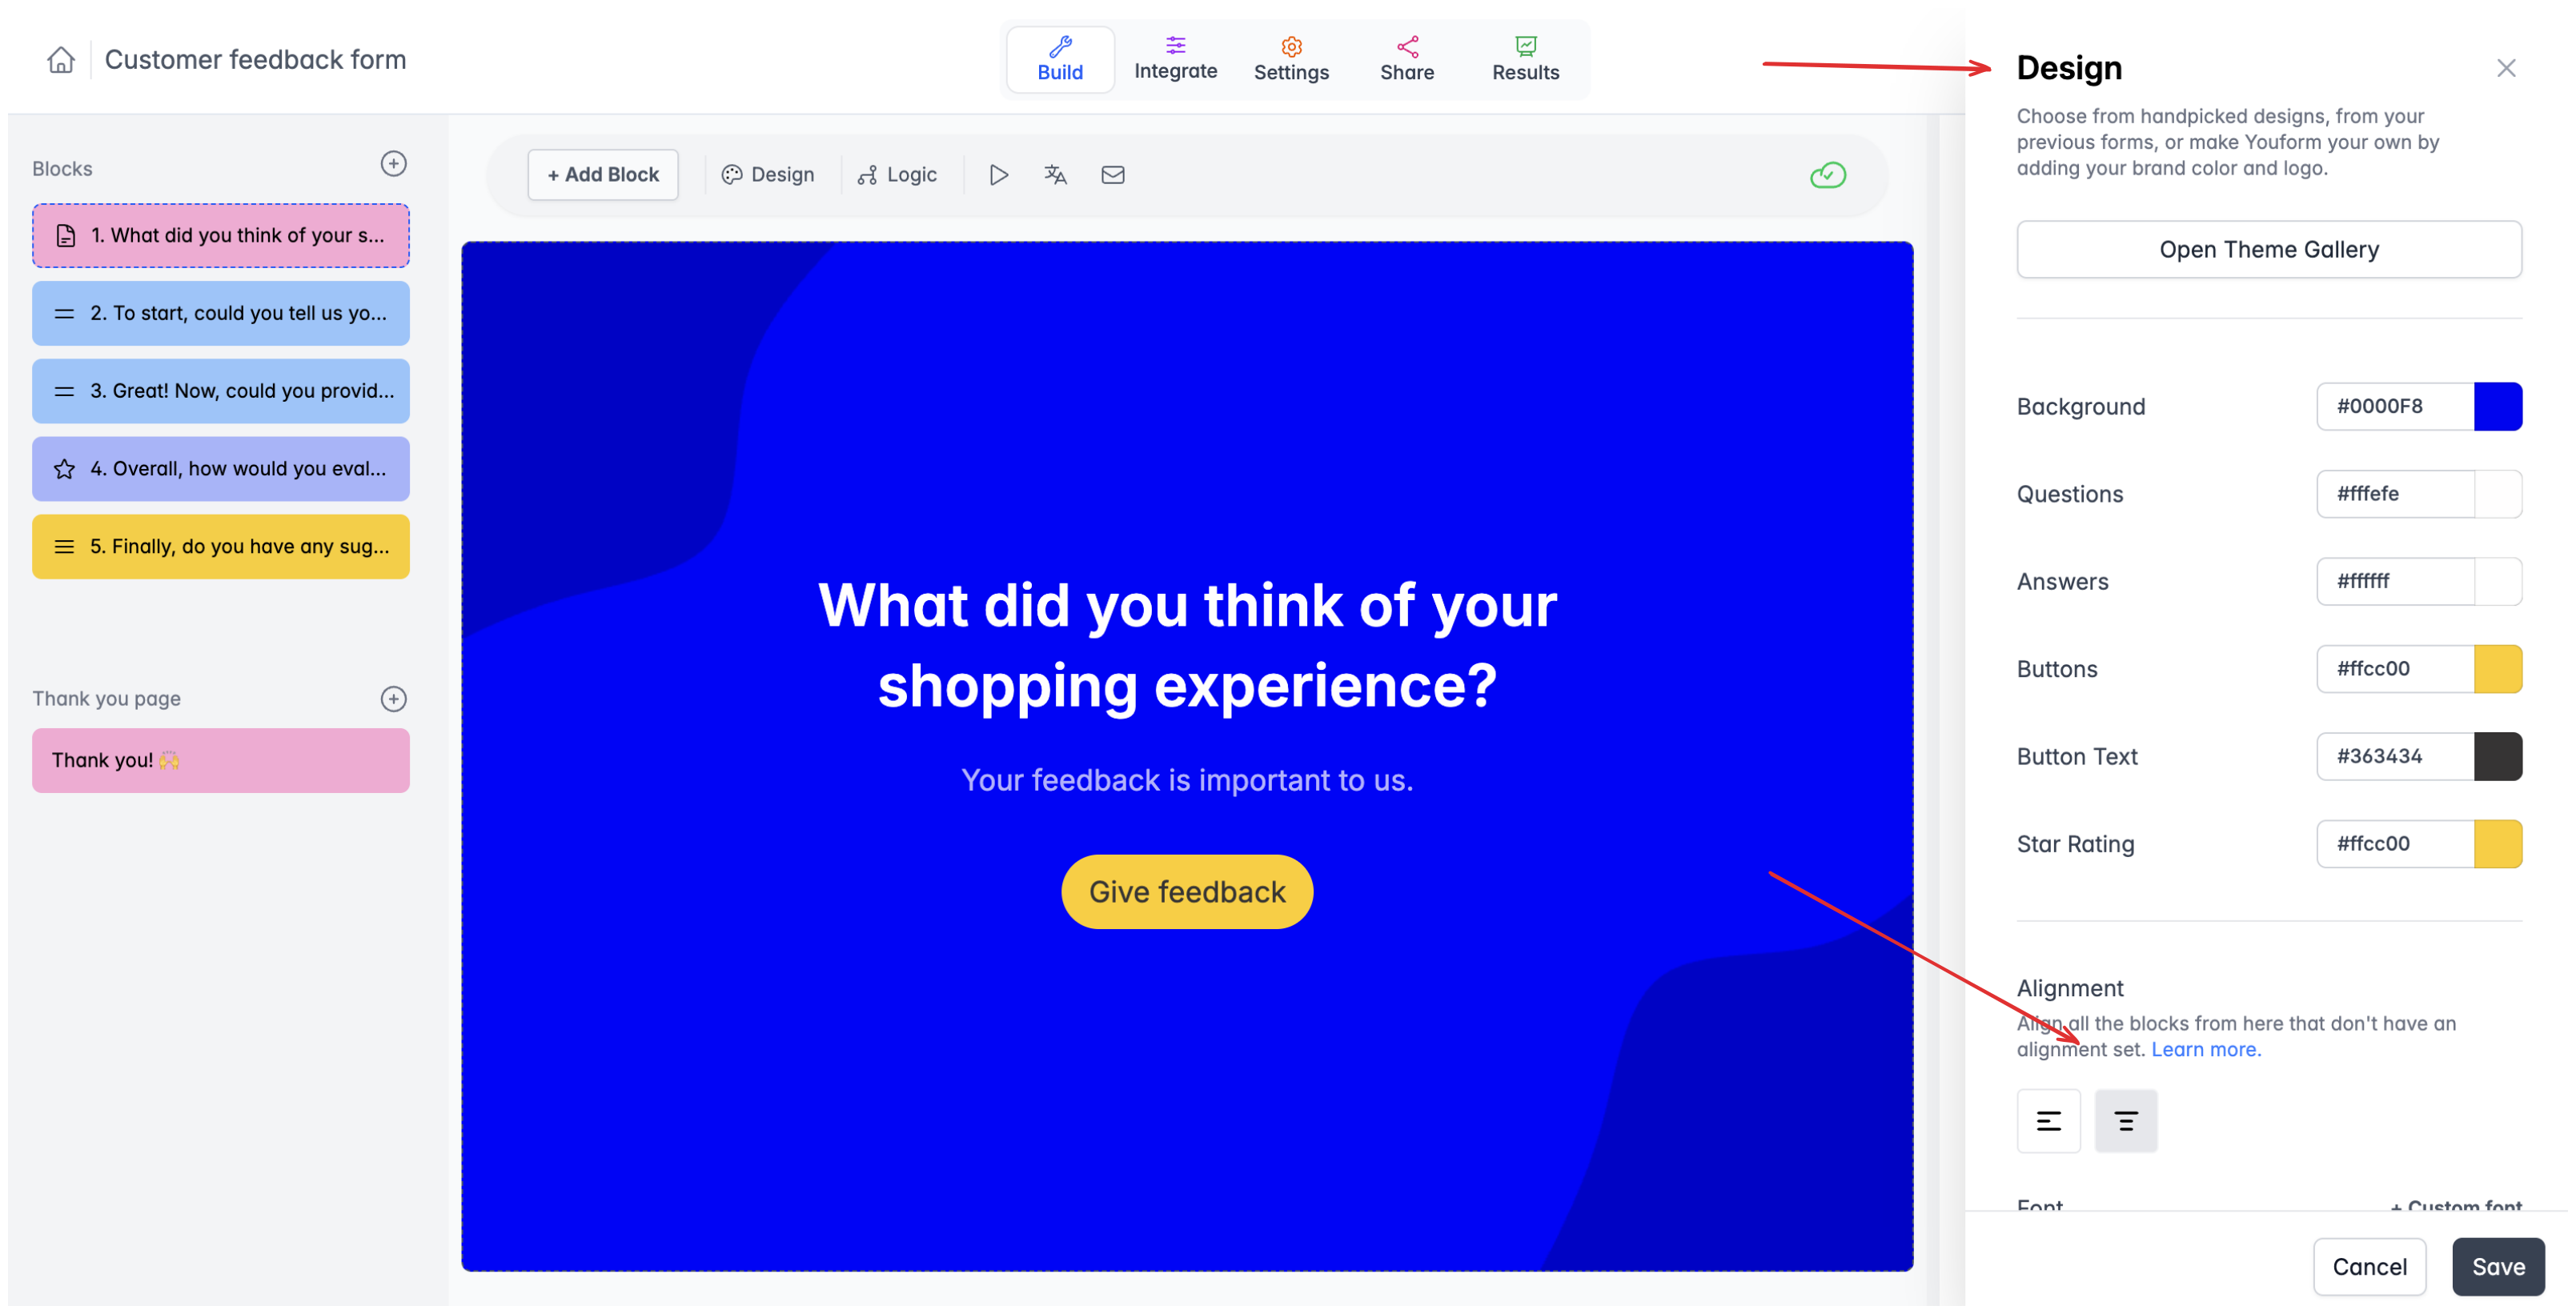The width and height of the screenshot is (2576, 1314).
Task: Open the translate icon in toolbar
Action: coord(1055,175)
